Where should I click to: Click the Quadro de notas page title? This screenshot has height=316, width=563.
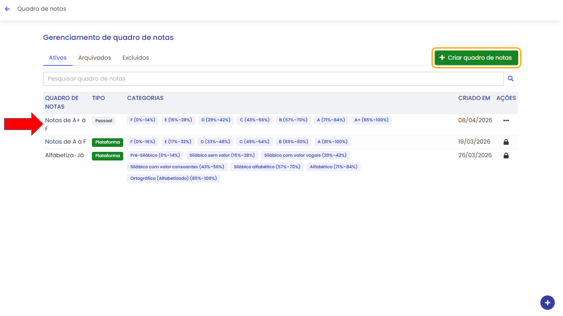[42, 9]
